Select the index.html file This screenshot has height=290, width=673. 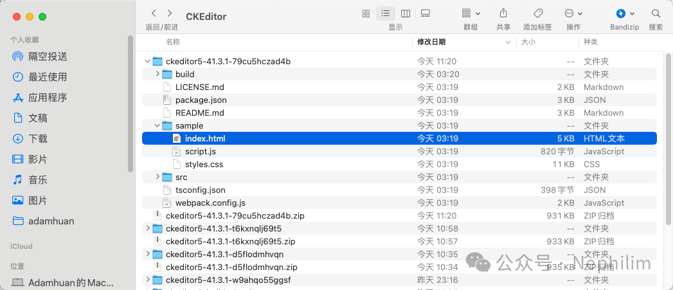pyautogui.click(x=399, y=138)
